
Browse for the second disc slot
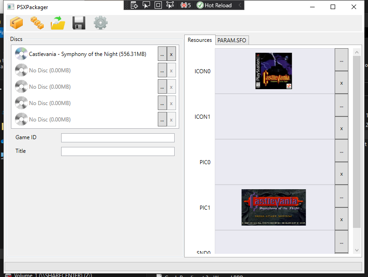pos(162,70)
